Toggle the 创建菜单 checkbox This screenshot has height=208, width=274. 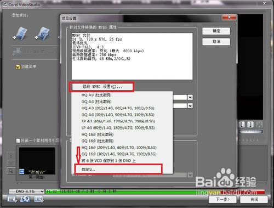[x=18, y=67]
